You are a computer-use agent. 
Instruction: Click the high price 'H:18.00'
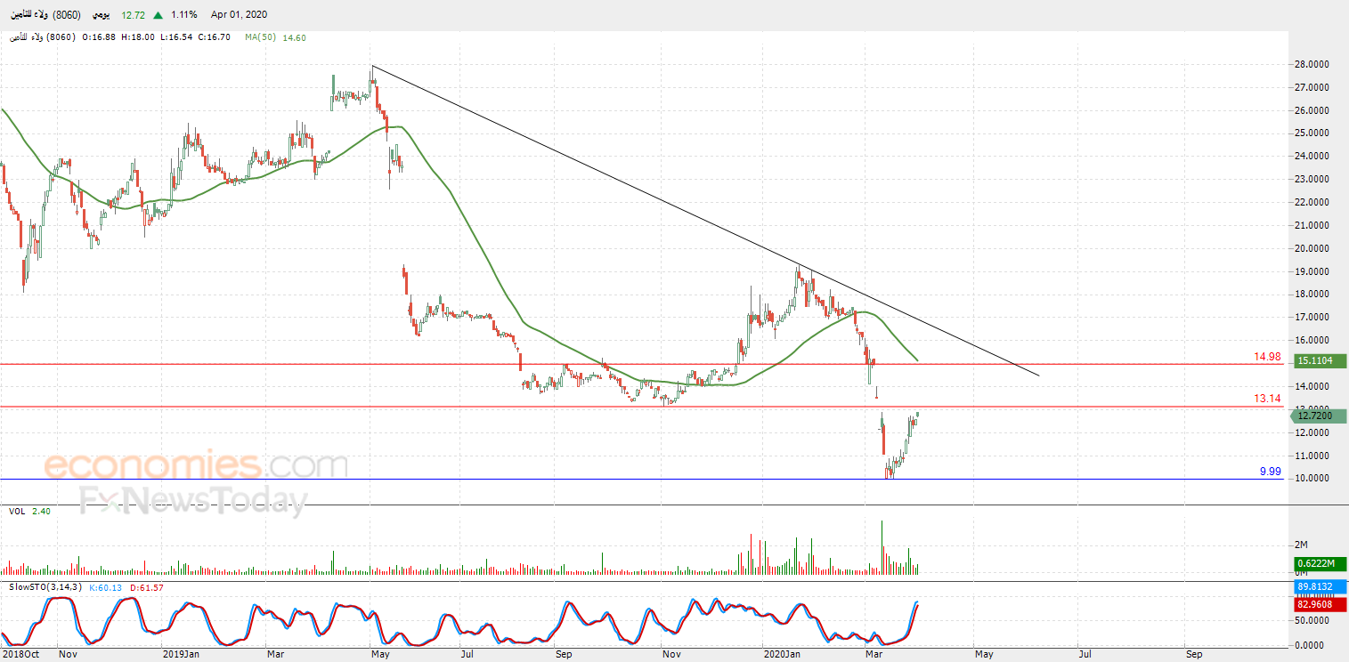click(139, 37)
